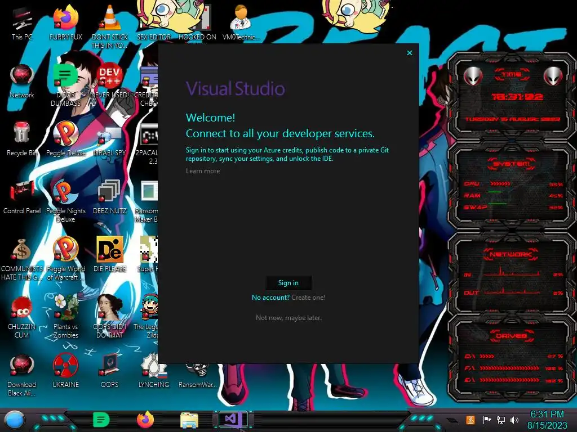The width and height of the screenshot is (577, 432).
Task: Open the Learn more link
Action: click(203, 171)
